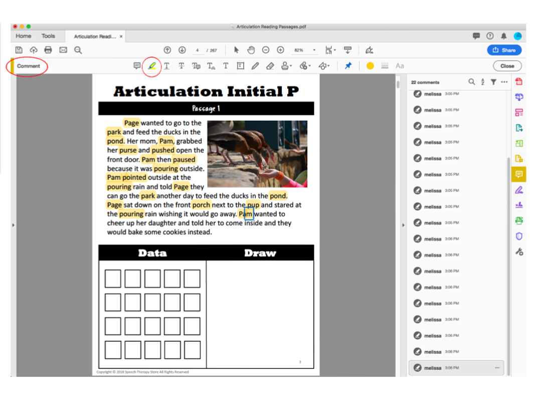Open the More Tools wrench in the sidebar
The image size is (536, 400).
click(x=519, y=252)
